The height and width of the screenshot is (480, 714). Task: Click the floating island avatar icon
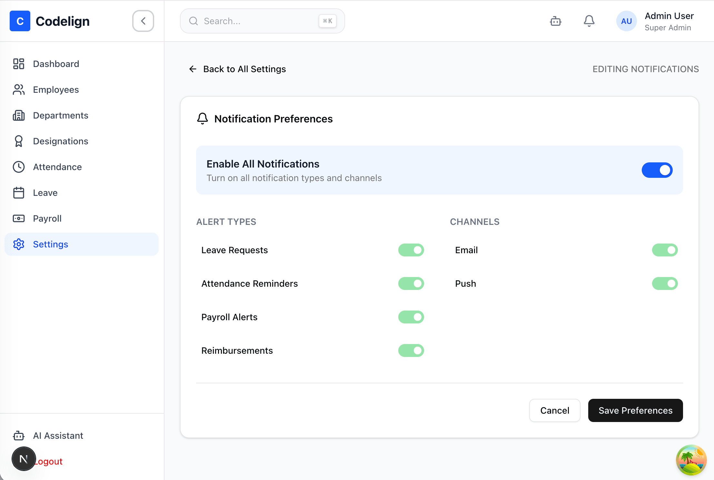click(x=691, y=460)
